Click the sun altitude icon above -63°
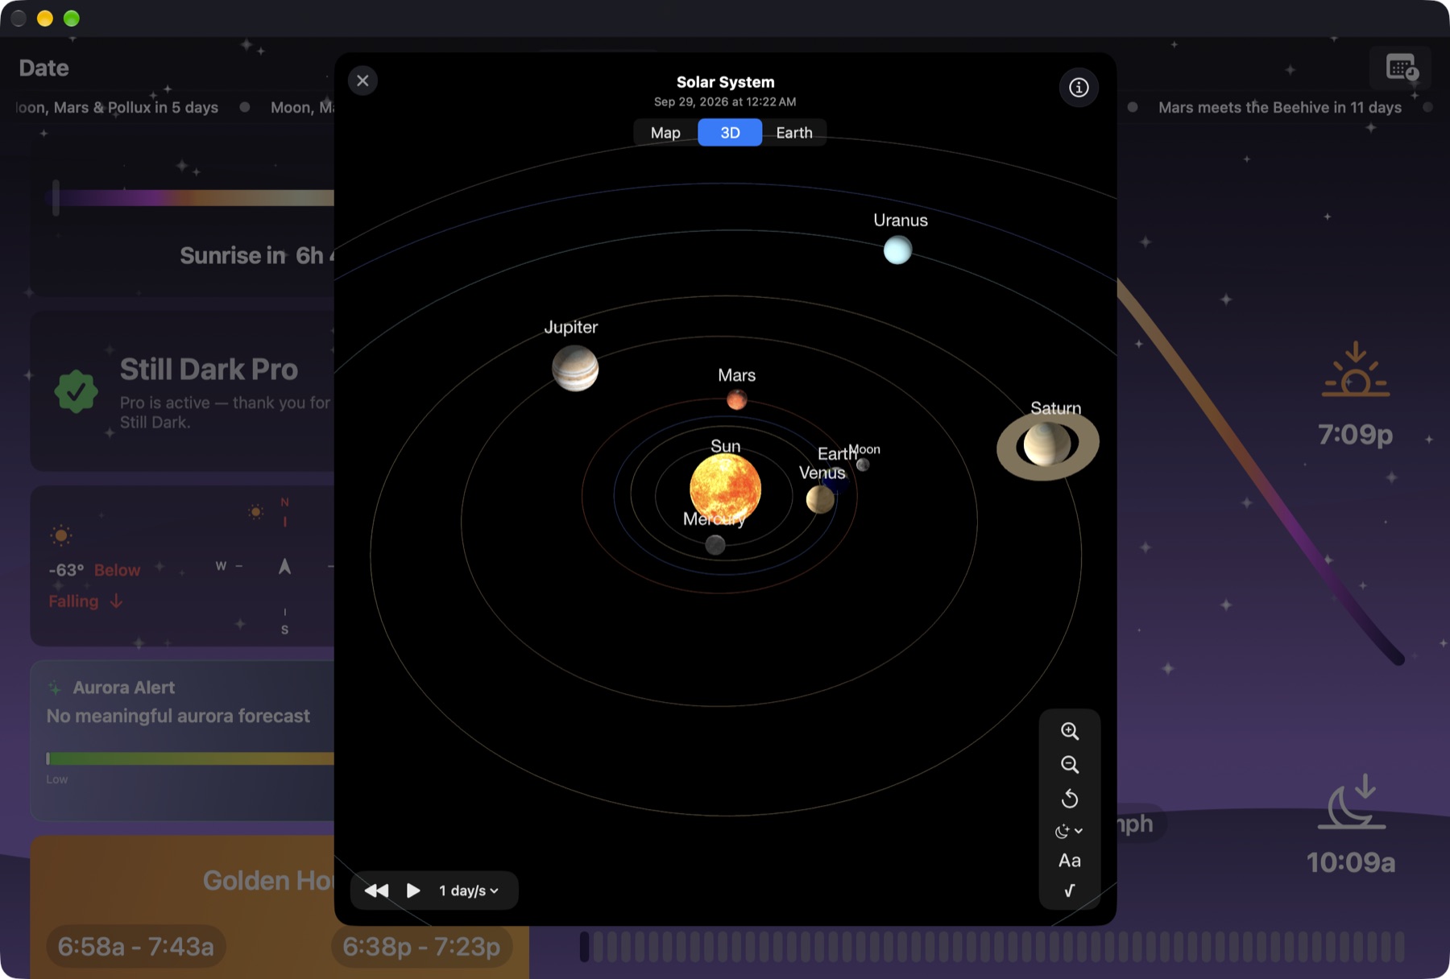Image resolution: width=1450 pixels, height=979 pixels. tap(61, 535)
